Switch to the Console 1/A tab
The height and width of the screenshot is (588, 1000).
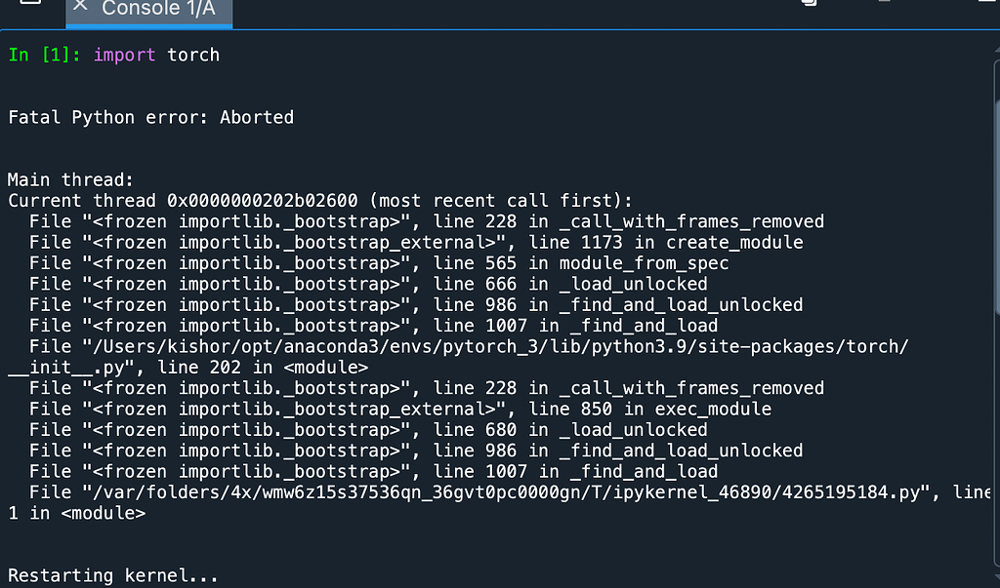(x=160, y=9)
